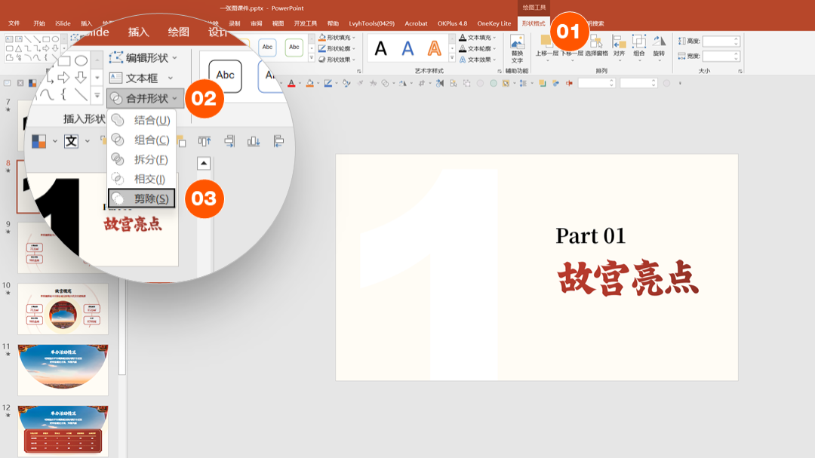
Task: Open the enlarged 编辑形状 edit shape dropdown
Action: coord(144,57)
